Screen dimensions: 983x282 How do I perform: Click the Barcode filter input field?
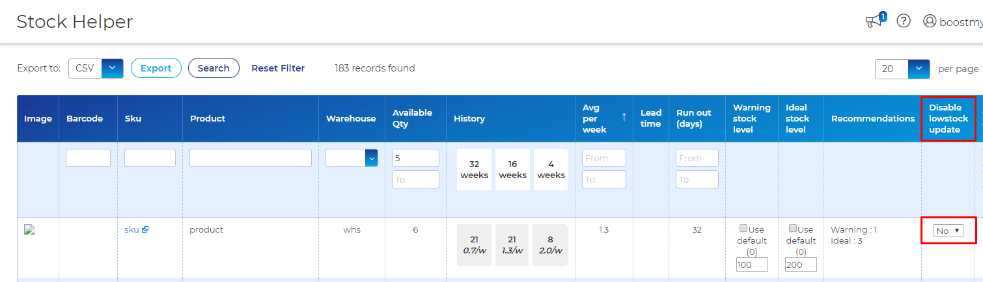click(x=88, y=158)
